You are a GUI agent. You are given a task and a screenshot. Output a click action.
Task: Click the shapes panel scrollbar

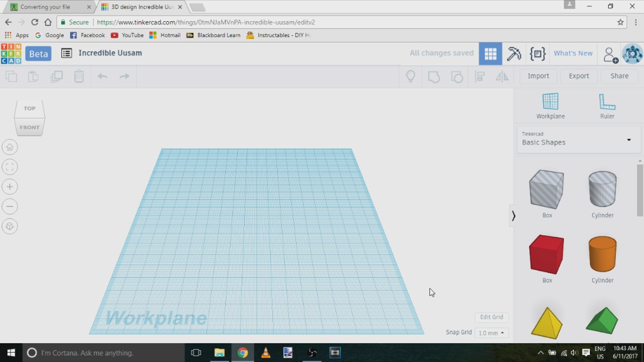click(x=640, y=190)
